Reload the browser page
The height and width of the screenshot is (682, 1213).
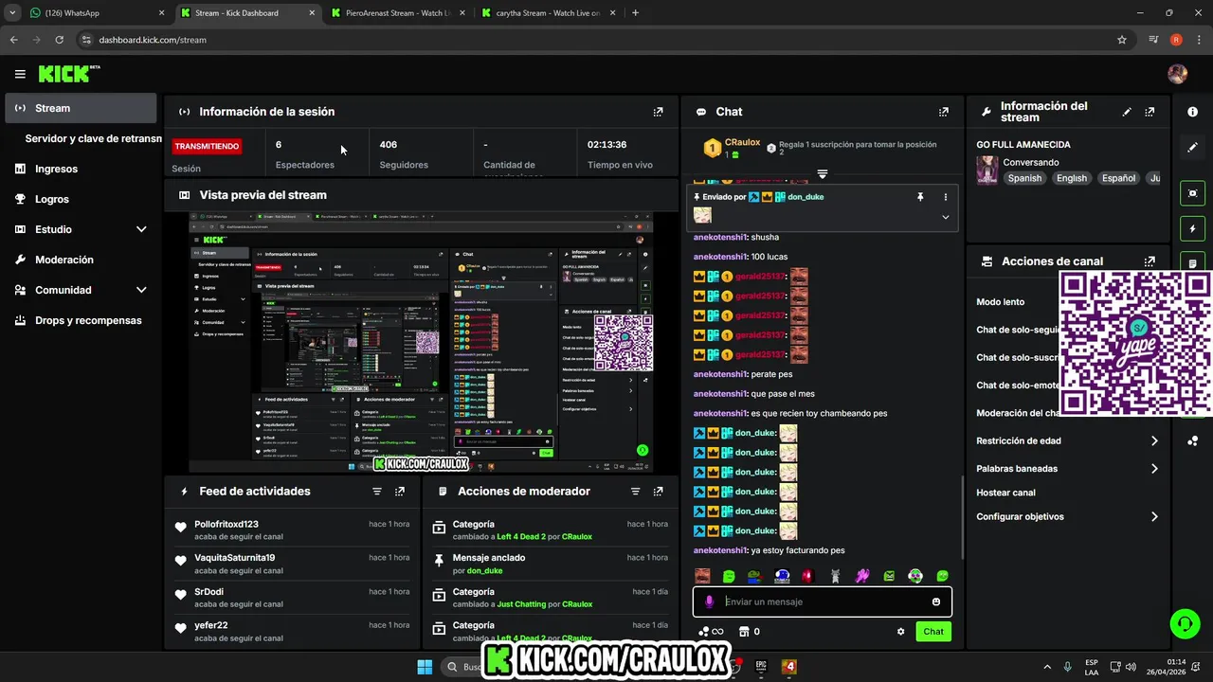click(x=60, y=40)
